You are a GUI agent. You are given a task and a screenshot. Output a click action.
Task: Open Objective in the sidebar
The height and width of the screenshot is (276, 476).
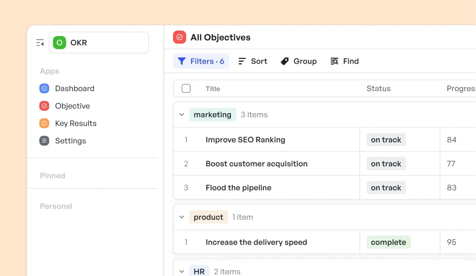(x=72, y=106)
